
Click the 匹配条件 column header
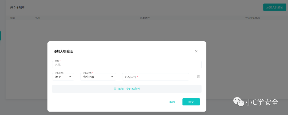[145, 18]
